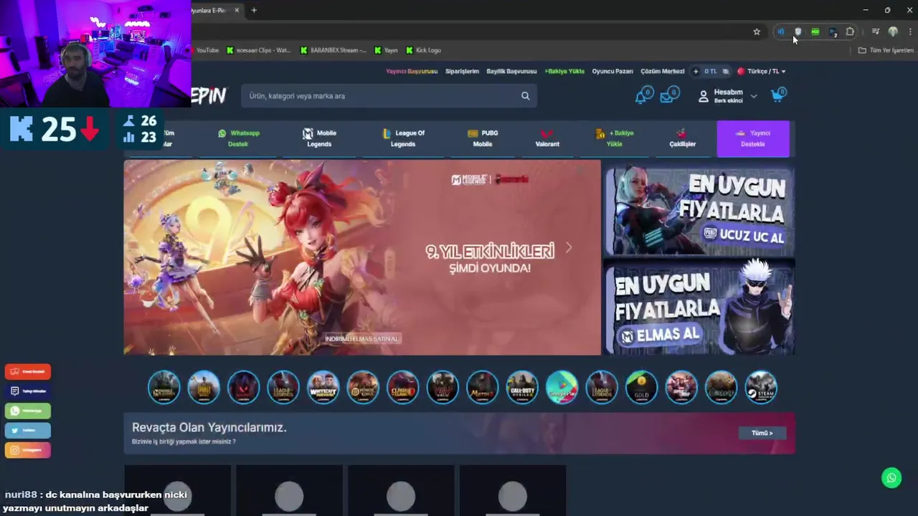Focus the product search input field

point(389,96)
